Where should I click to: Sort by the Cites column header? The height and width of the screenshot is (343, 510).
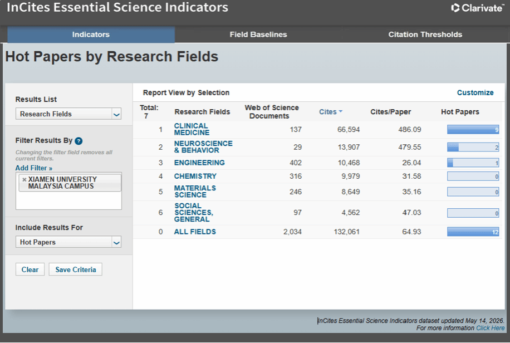pyautogui.click(x=327, y=112)
